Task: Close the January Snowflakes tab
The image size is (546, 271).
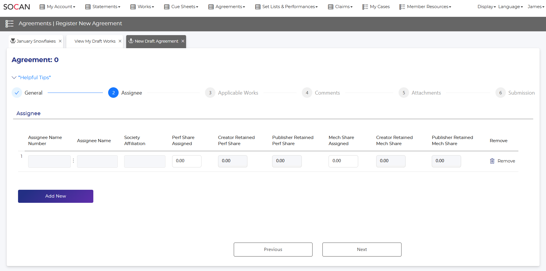Action: click(x=60, y=41)
